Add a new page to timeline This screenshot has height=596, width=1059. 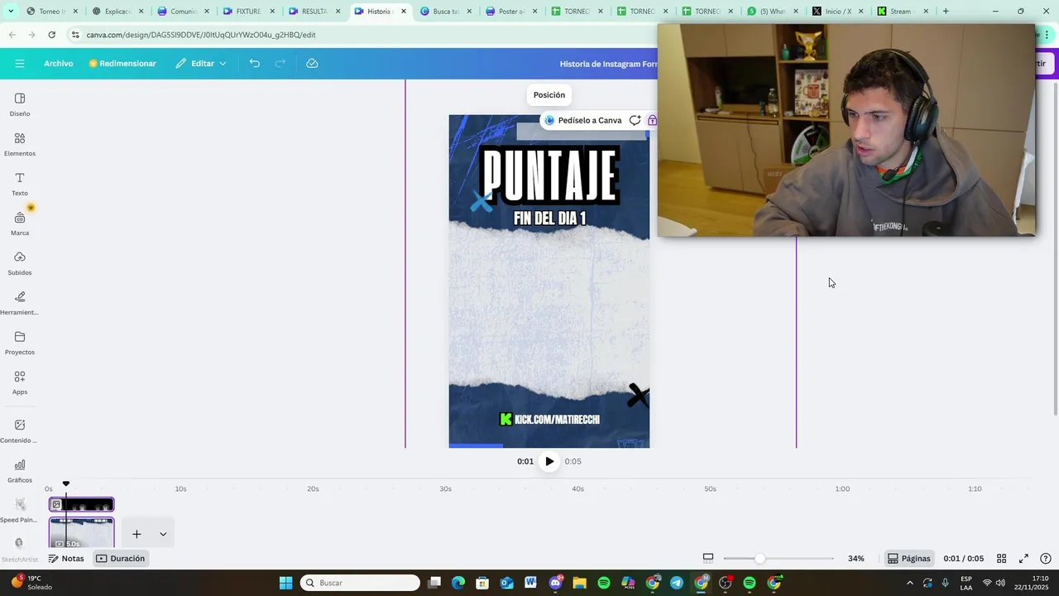(137, 534)
